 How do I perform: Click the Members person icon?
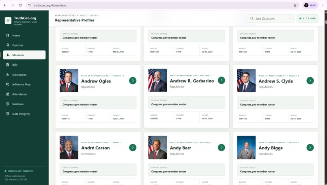[8, 55]
